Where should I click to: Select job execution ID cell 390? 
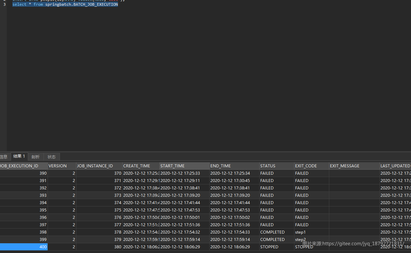click(24, 173)
